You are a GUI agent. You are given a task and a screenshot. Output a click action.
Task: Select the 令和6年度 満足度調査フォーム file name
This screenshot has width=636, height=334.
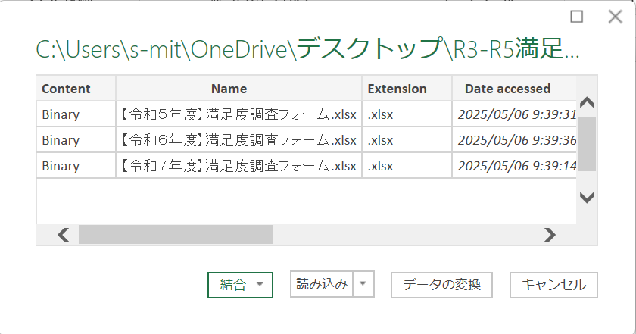click(x=238, y=140)
